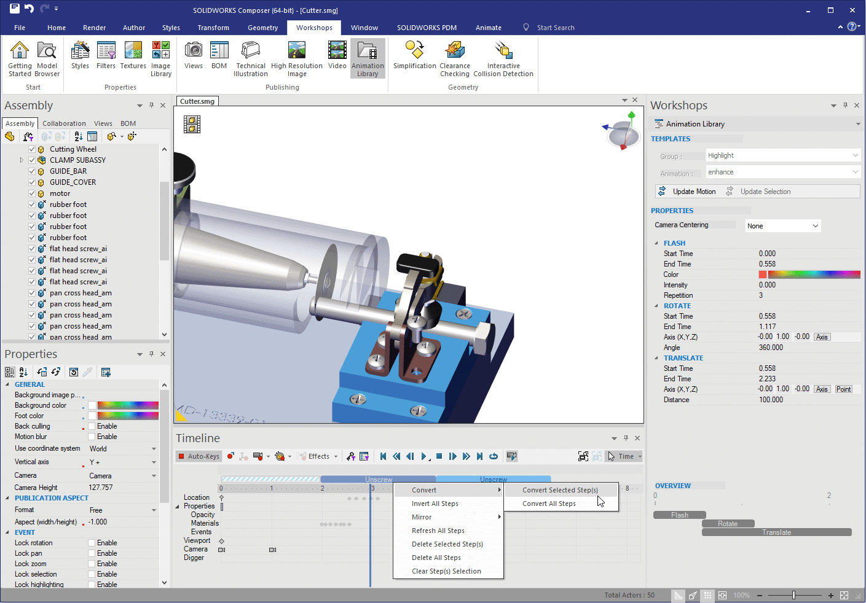This screenshot has height=603, width=866.
Task: Toggle the Auto-Keys button
Action: tap(199, 456)
